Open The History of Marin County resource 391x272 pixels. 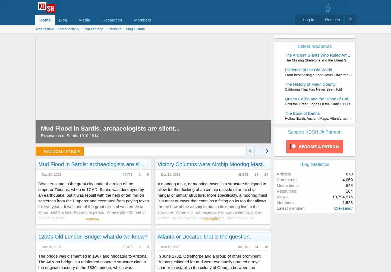[310, 84]
